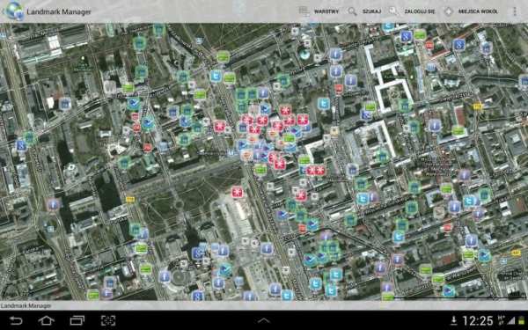
Task: Open the recent apps button
Action: pyautogui.click(x=77, y=320)
